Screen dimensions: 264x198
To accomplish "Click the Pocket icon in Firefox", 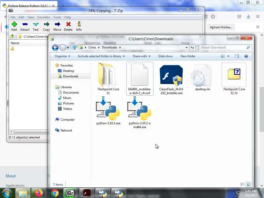I will click(239, 16).
